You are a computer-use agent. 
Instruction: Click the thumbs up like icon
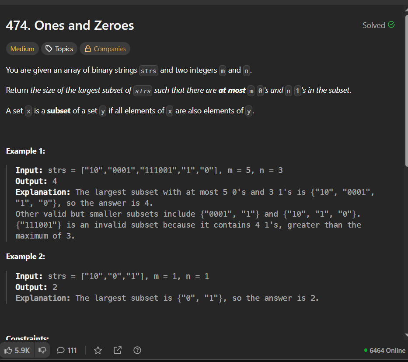pyautogui.click(x=8, y=350)
